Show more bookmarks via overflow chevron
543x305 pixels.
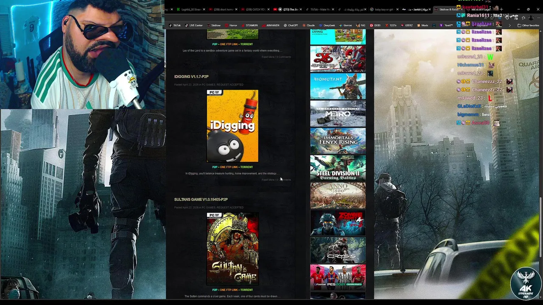pyautogui.click(x=510, y=25)
